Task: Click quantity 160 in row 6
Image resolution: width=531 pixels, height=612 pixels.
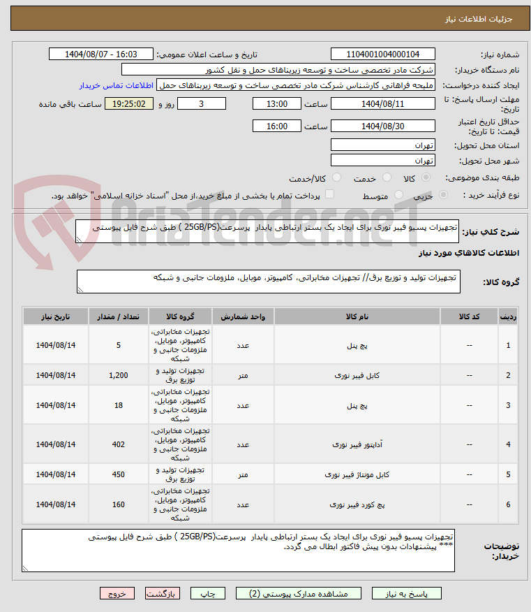Action: (119, 504)
